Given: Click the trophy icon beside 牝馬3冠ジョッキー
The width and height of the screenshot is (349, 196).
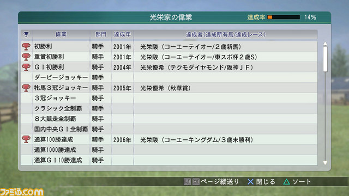Looking at the screenshot, I should (26, 88).
